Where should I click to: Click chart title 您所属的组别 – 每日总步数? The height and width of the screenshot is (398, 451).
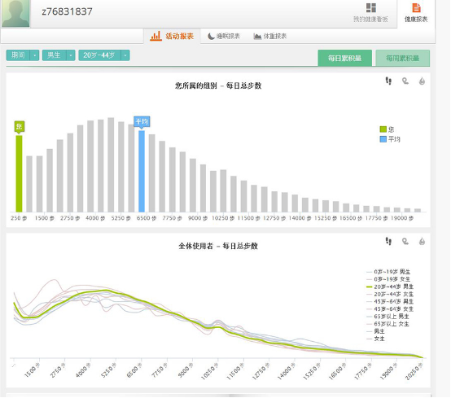pos(218,85)
